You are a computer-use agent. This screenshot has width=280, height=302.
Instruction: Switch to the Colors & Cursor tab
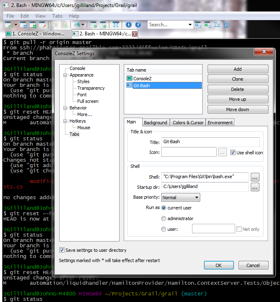tap(188, 123)
